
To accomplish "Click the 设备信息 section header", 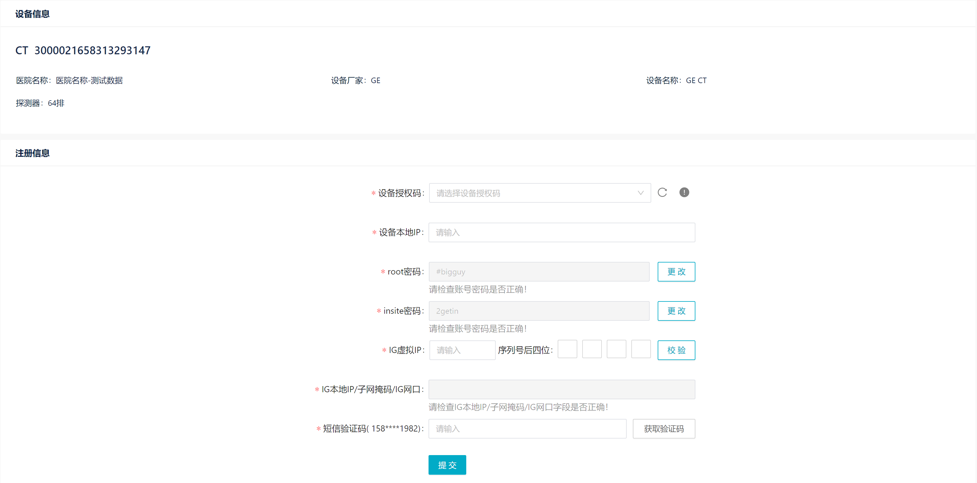I will [x=32, y=14].
